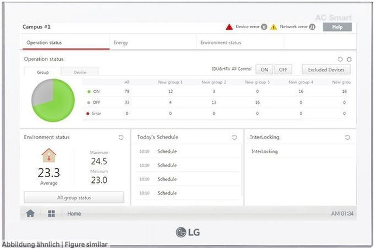Image resolution: width=374 pixels, height=249 pixels.
Task: Open the Help button
Action: tap(337, 27)
